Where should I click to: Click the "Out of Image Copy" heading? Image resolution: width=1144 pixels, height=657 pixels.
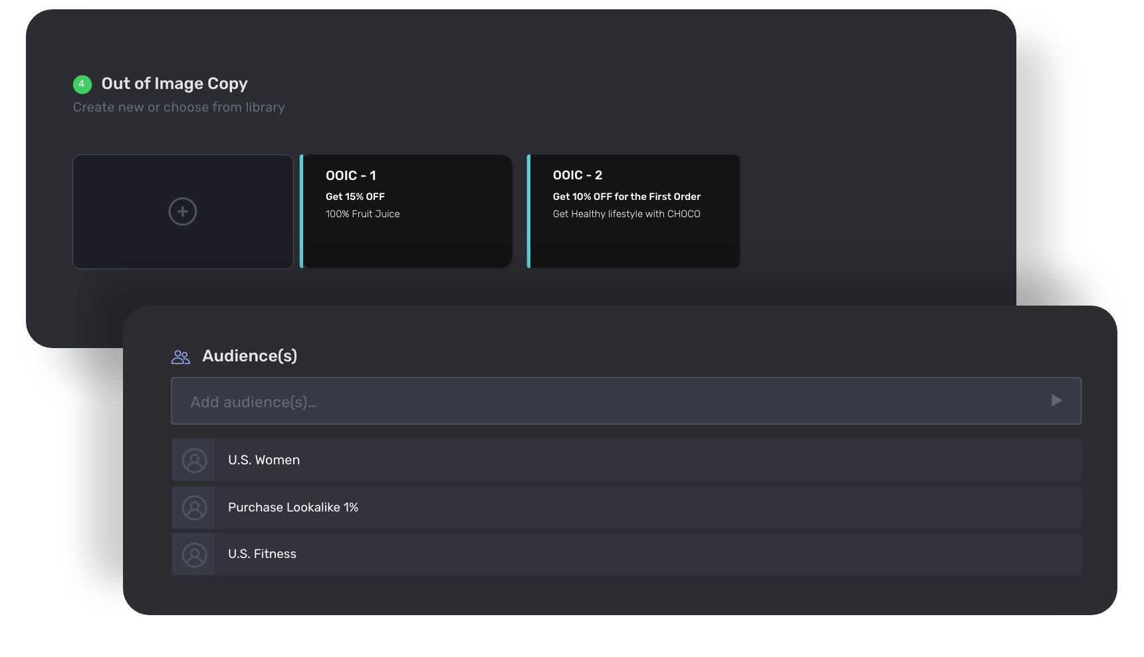[174, 84]
